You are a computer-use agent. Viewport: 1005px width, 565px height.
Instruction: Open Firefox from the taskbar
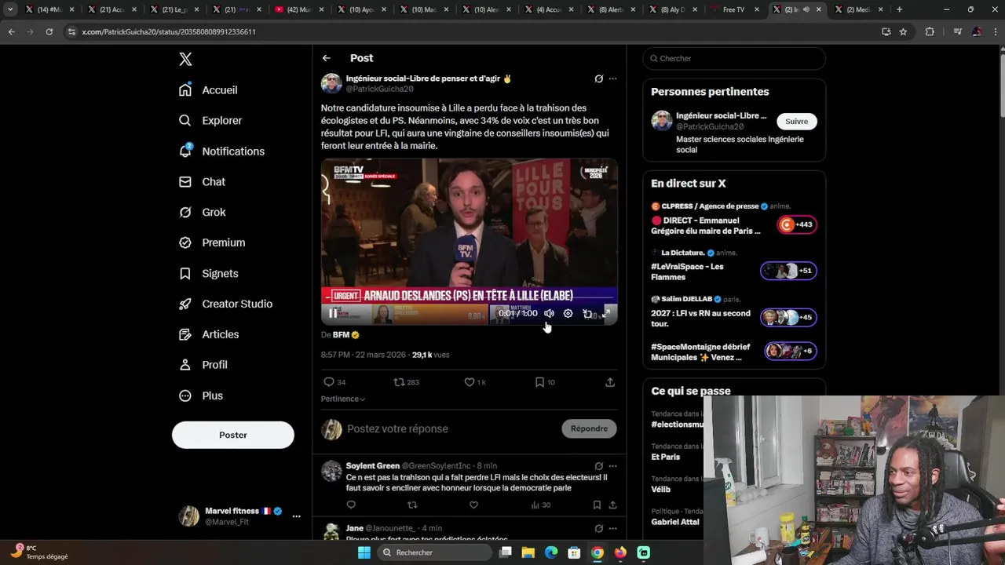[620, 552]
